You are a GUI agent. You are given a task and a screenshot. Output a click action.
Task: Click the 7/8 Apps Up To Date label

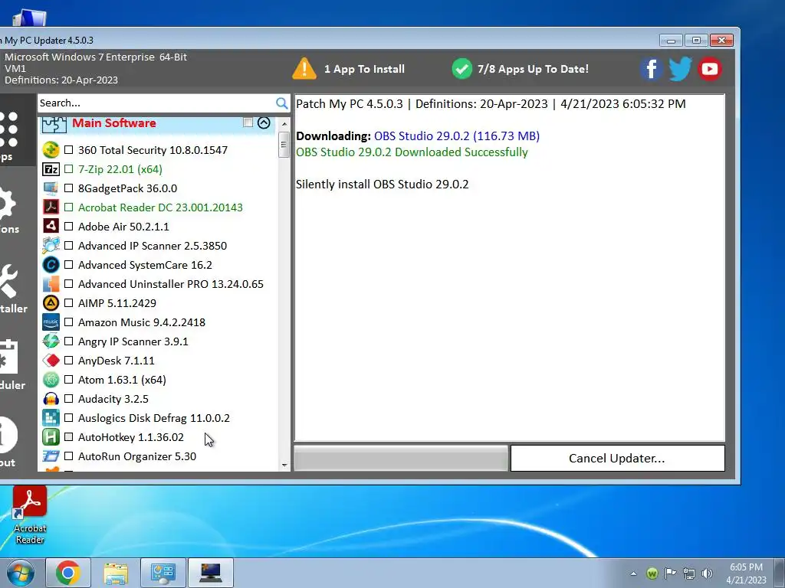pyautogui.click(x=534, y=69)
